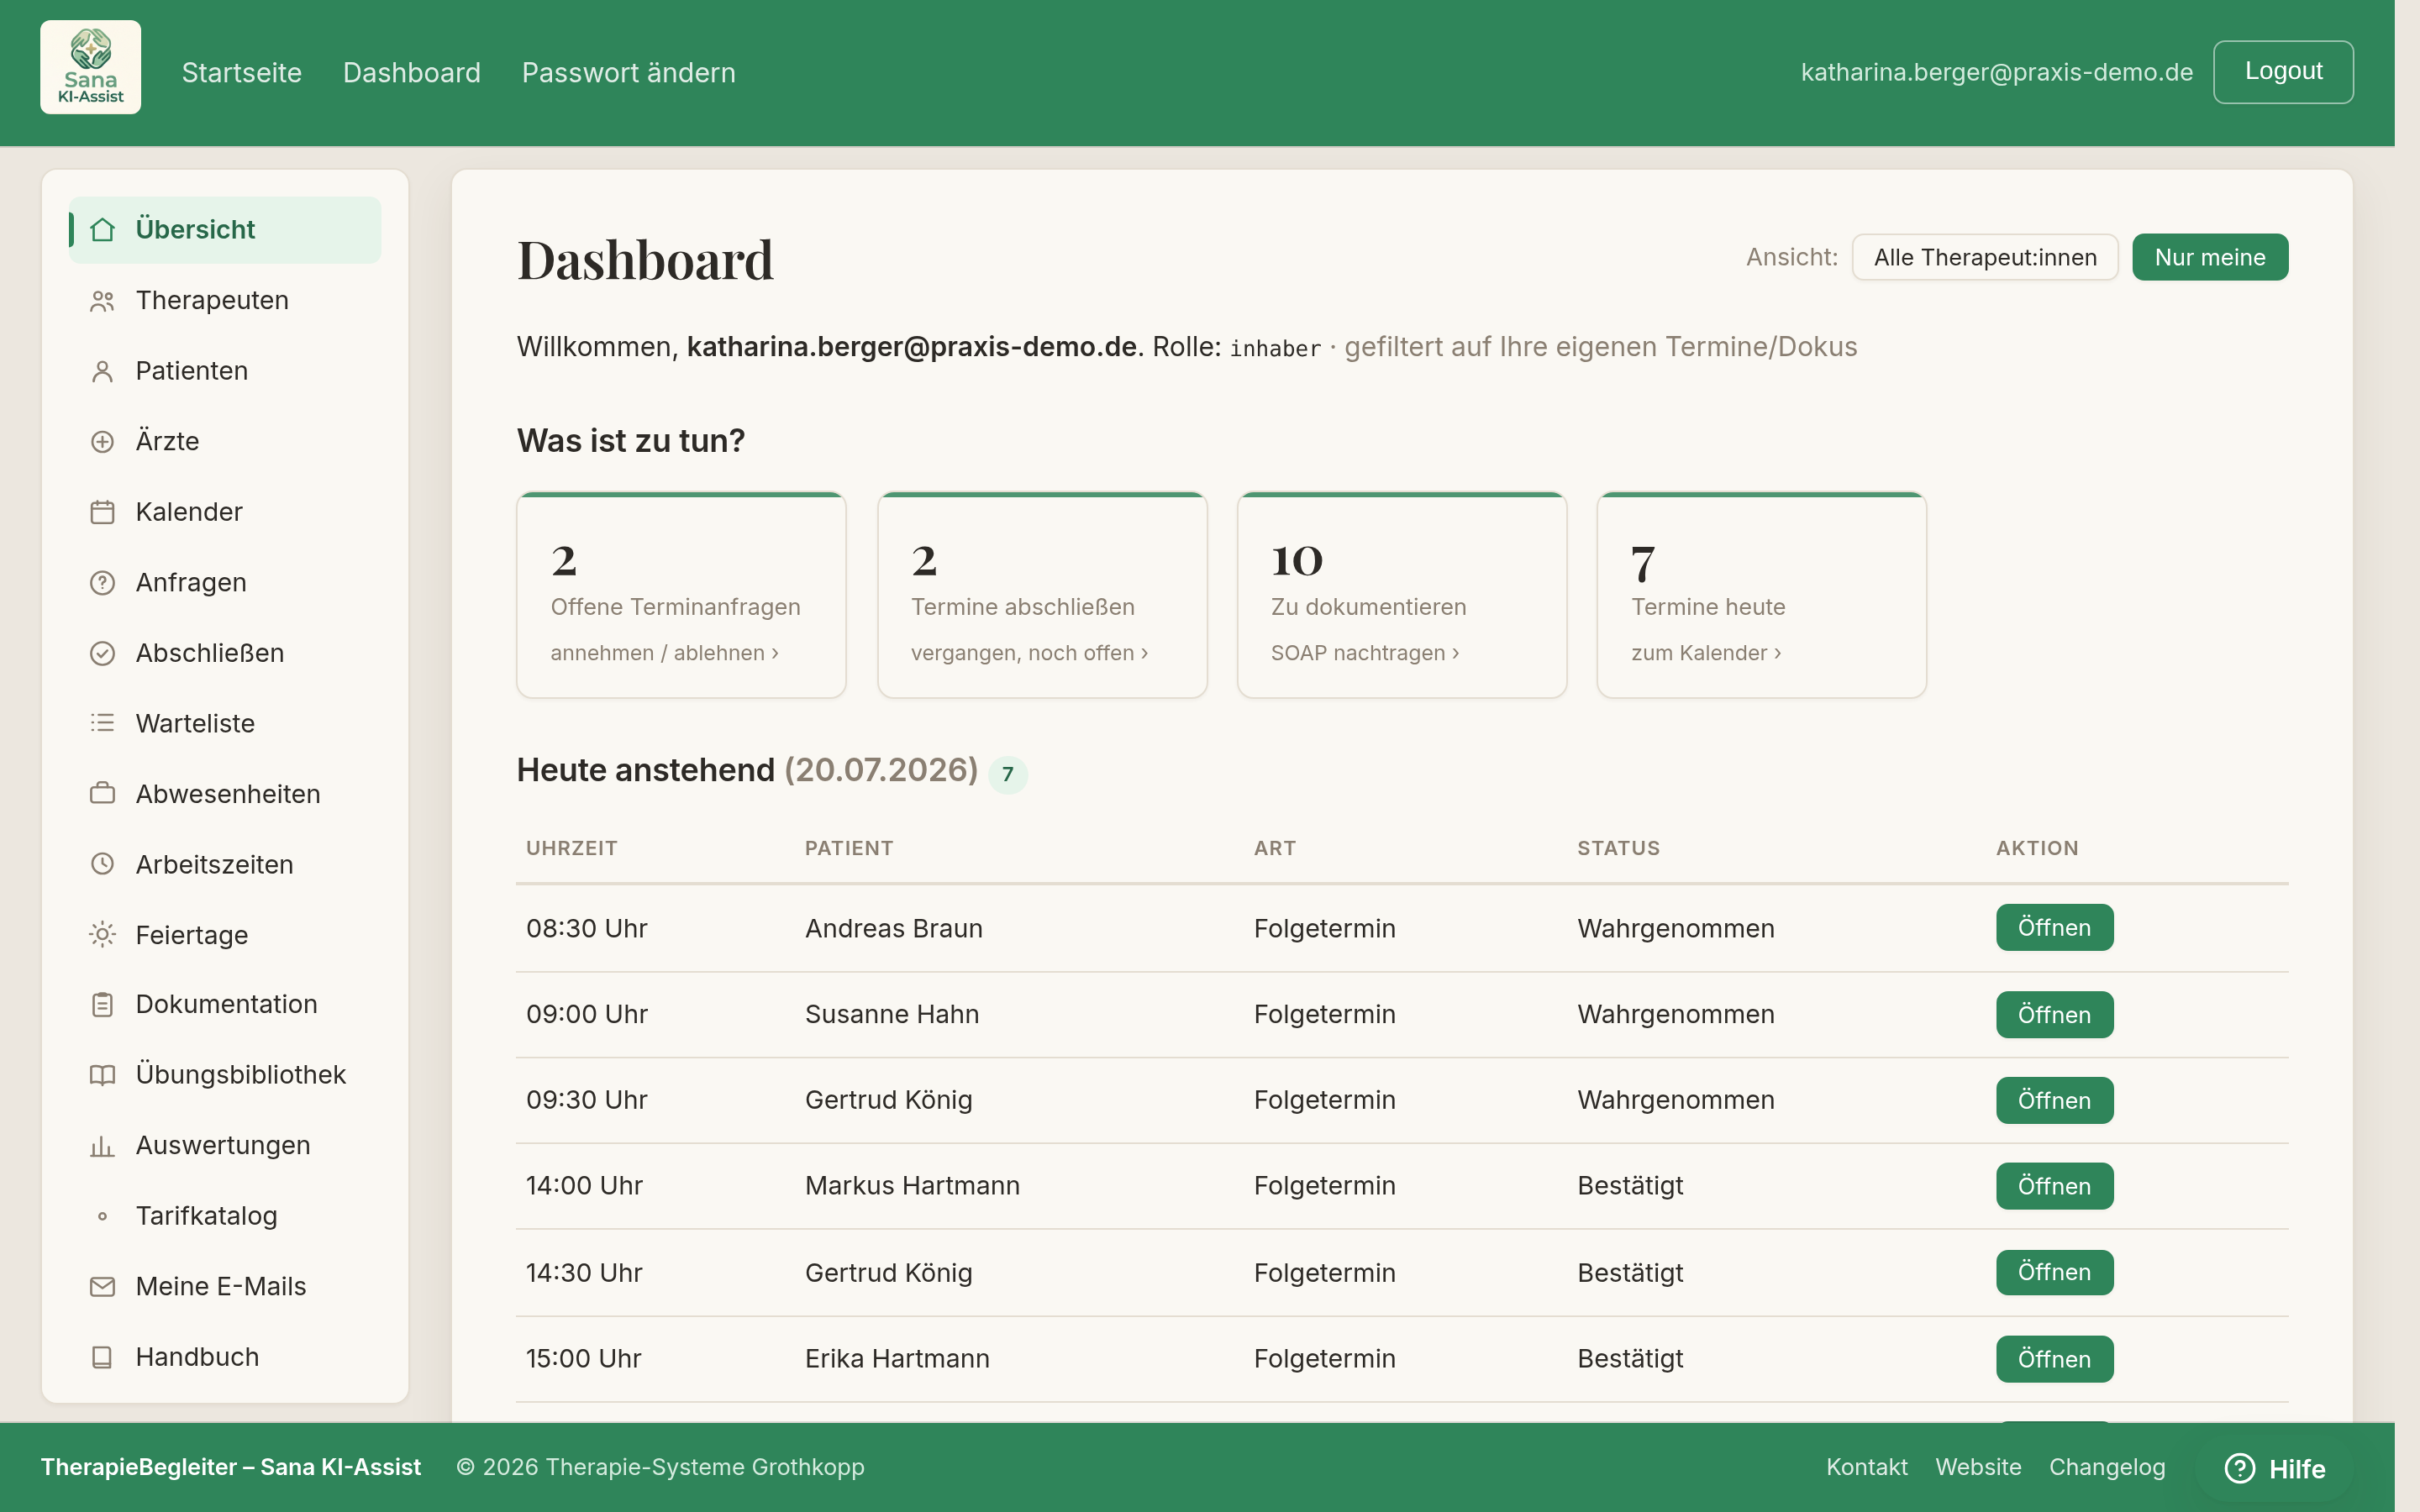2420x1512 pixels.
Task: Open Startseite in the top navigation
Action: click(x=241, y=72)
